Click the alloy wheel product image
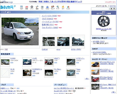Screen dimensions: 117x94 (x=104, y=21)
